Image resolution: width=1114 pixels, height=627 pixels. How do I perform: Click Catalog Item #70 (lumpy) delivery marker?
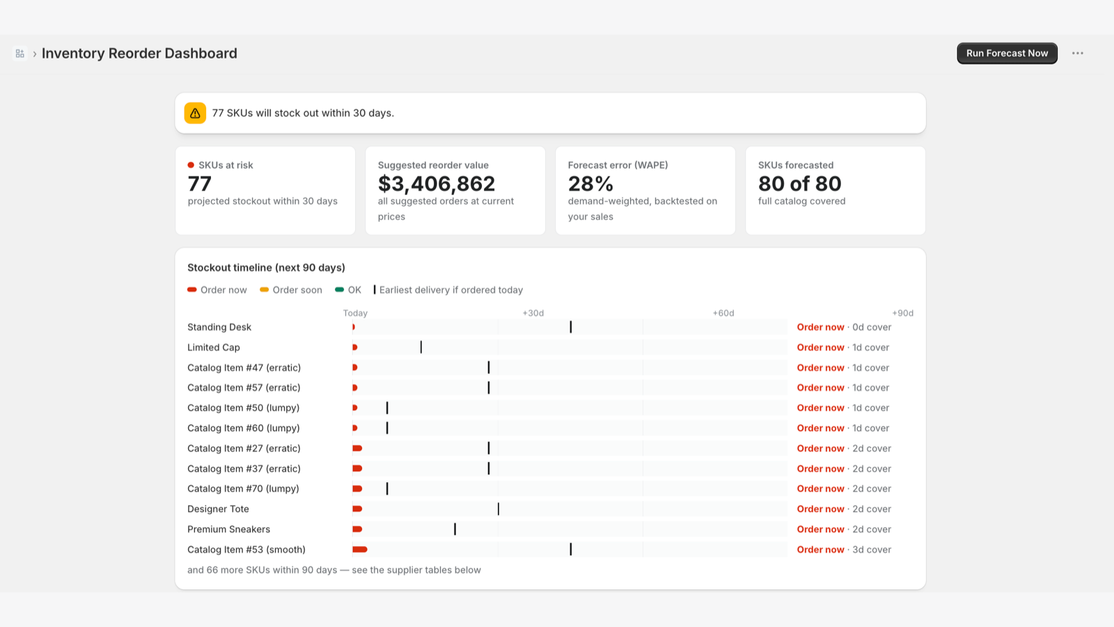pyautogui.click(x=387, y=489)
